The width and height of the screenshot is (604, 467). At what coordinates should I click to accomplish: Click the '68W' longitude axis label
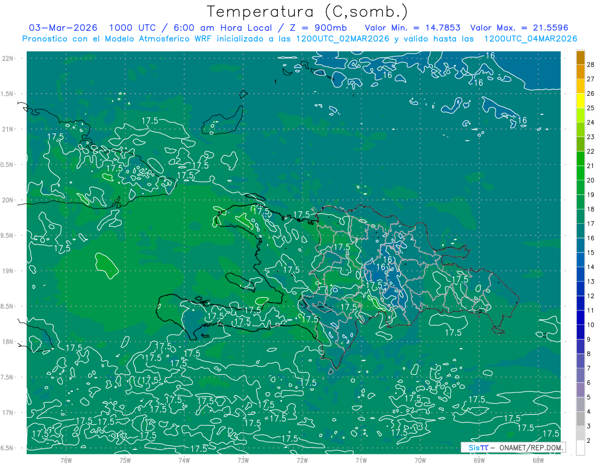538,460
